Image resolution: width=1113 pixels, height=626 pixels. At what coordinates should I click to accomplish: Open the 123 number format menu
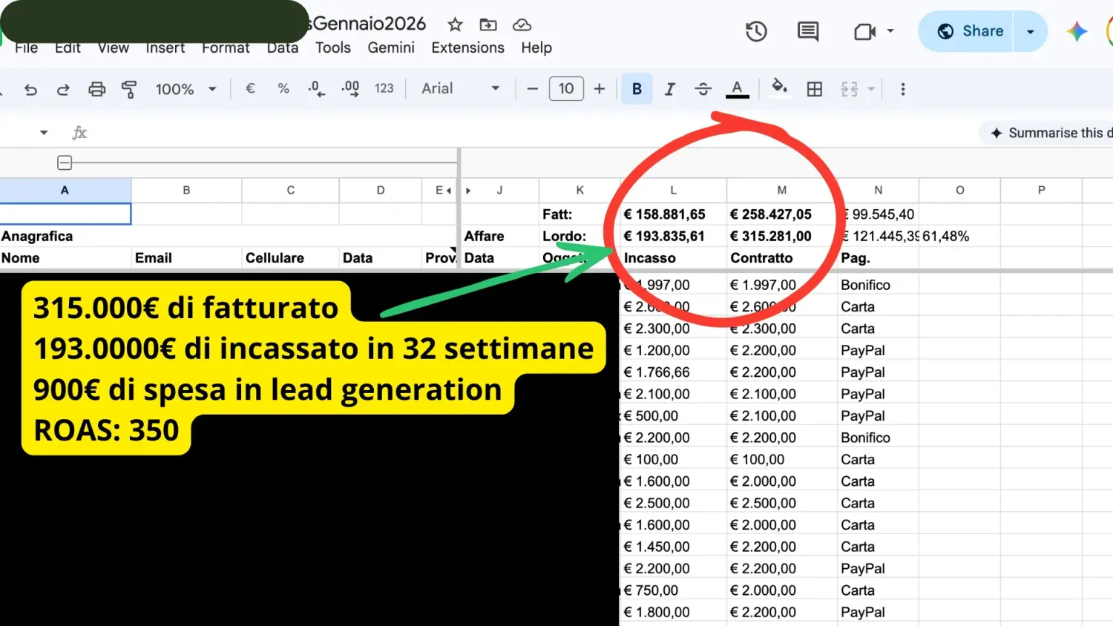pyautogui.click(x=384, y=88)
